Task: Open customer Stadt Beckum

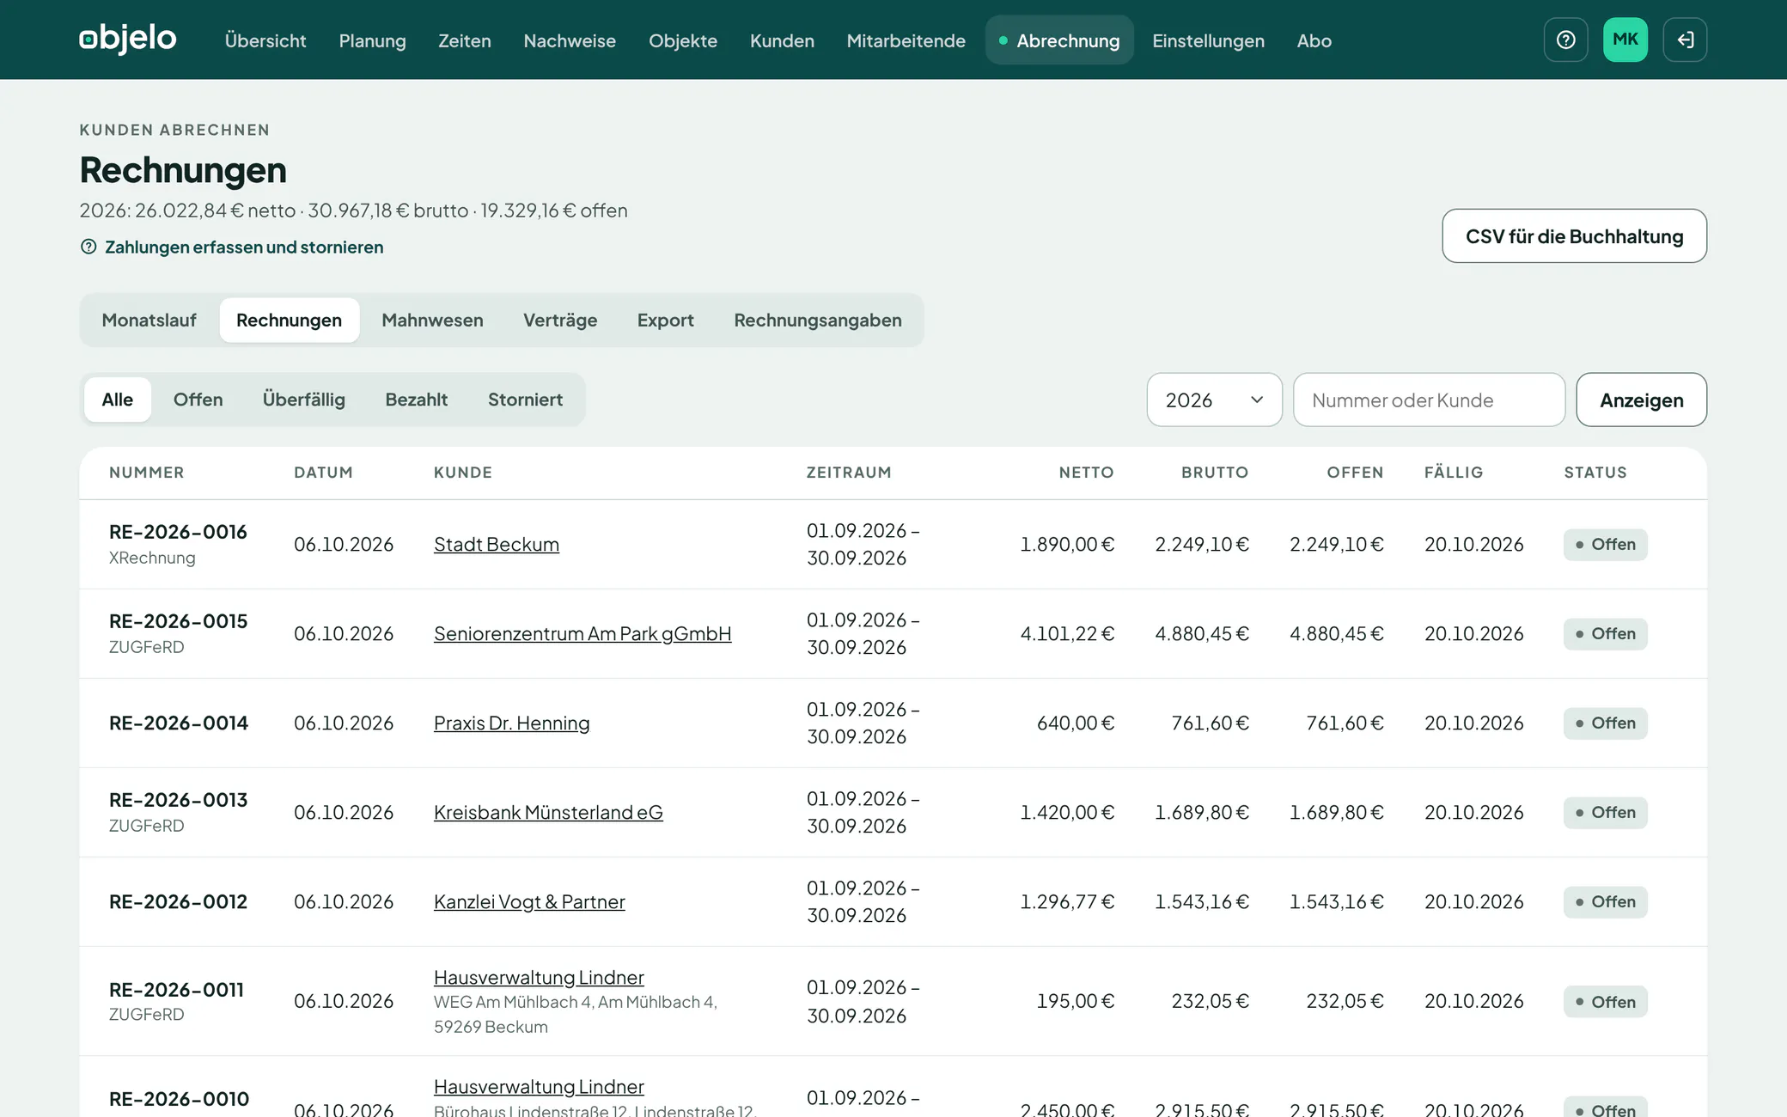Action: pos(497,544)
